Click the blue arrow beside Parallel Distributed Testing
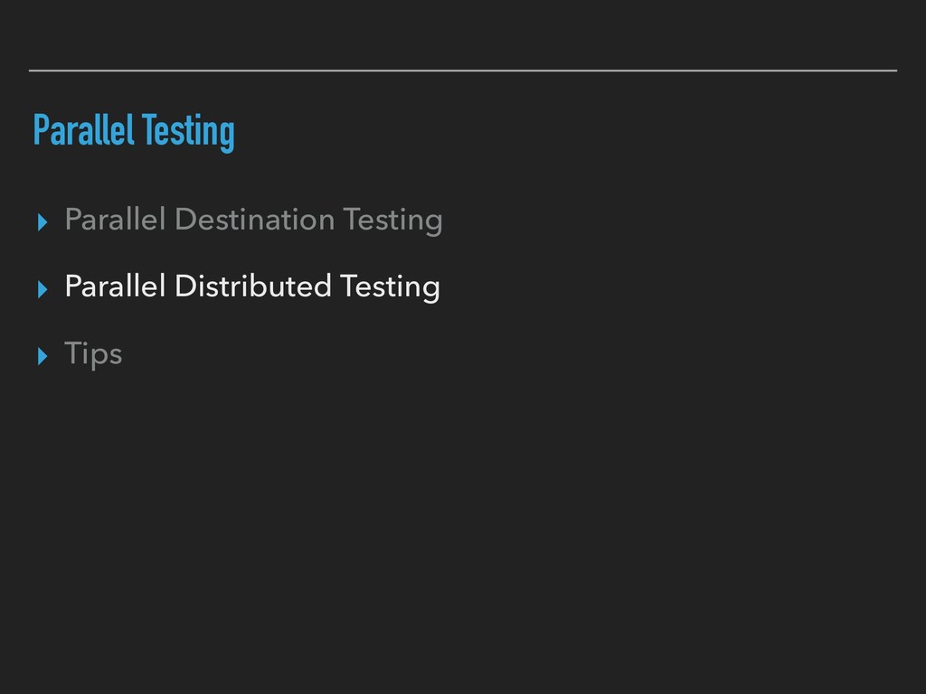The image size is (926, 694). 43,289
